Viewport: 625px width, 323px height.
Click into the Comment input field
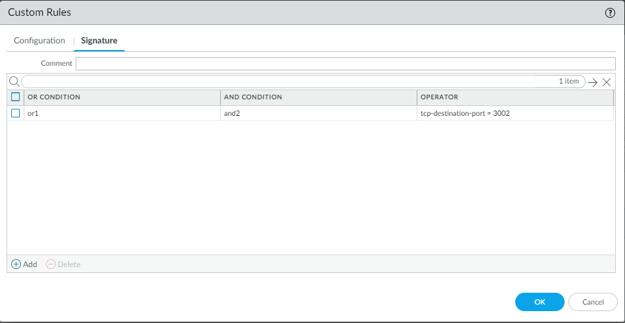point(346,63)
